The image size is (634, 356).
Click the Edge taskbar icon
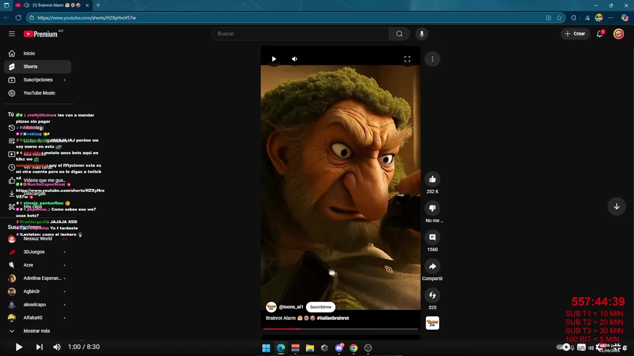(x=281, y=348)
